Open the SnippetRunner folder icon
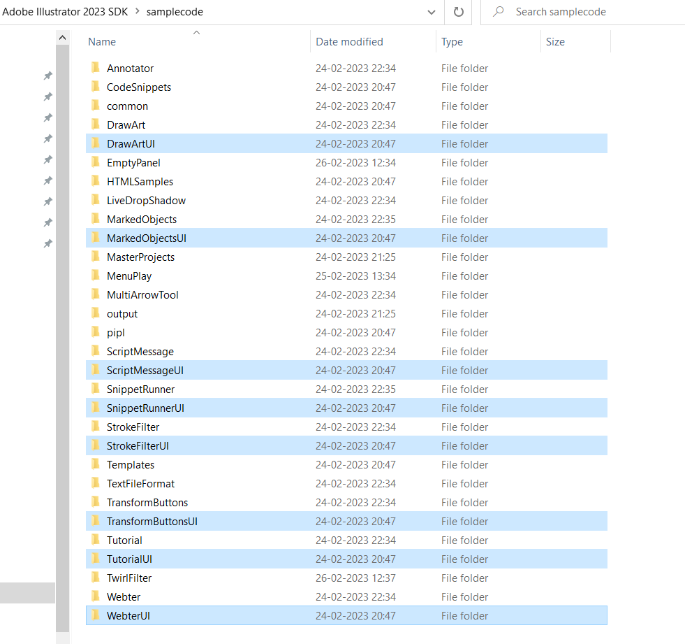This screenshot has width=685, height=644. click(x=97, y=389)
